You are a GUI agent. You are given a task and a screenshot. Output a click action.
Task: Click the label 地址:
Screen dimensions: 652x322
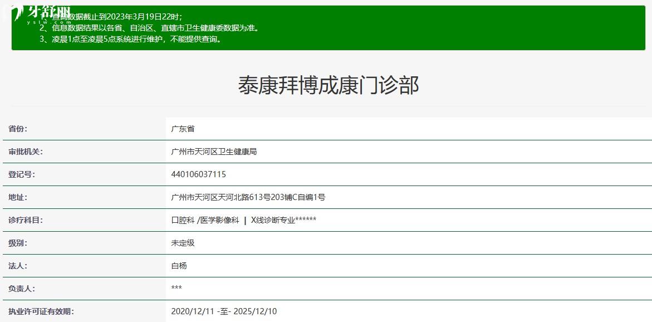[17, 197]
